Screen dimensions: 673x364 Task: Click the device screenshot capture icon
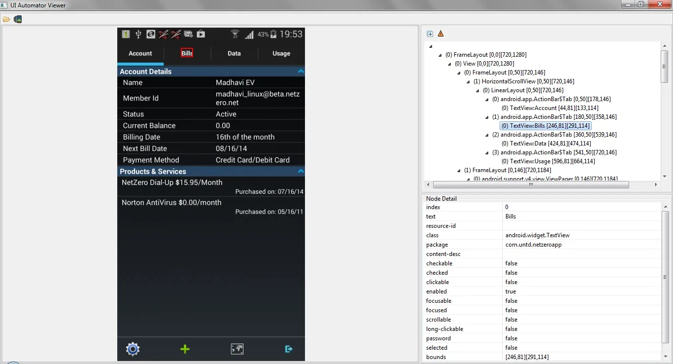(x=18, y=19)
